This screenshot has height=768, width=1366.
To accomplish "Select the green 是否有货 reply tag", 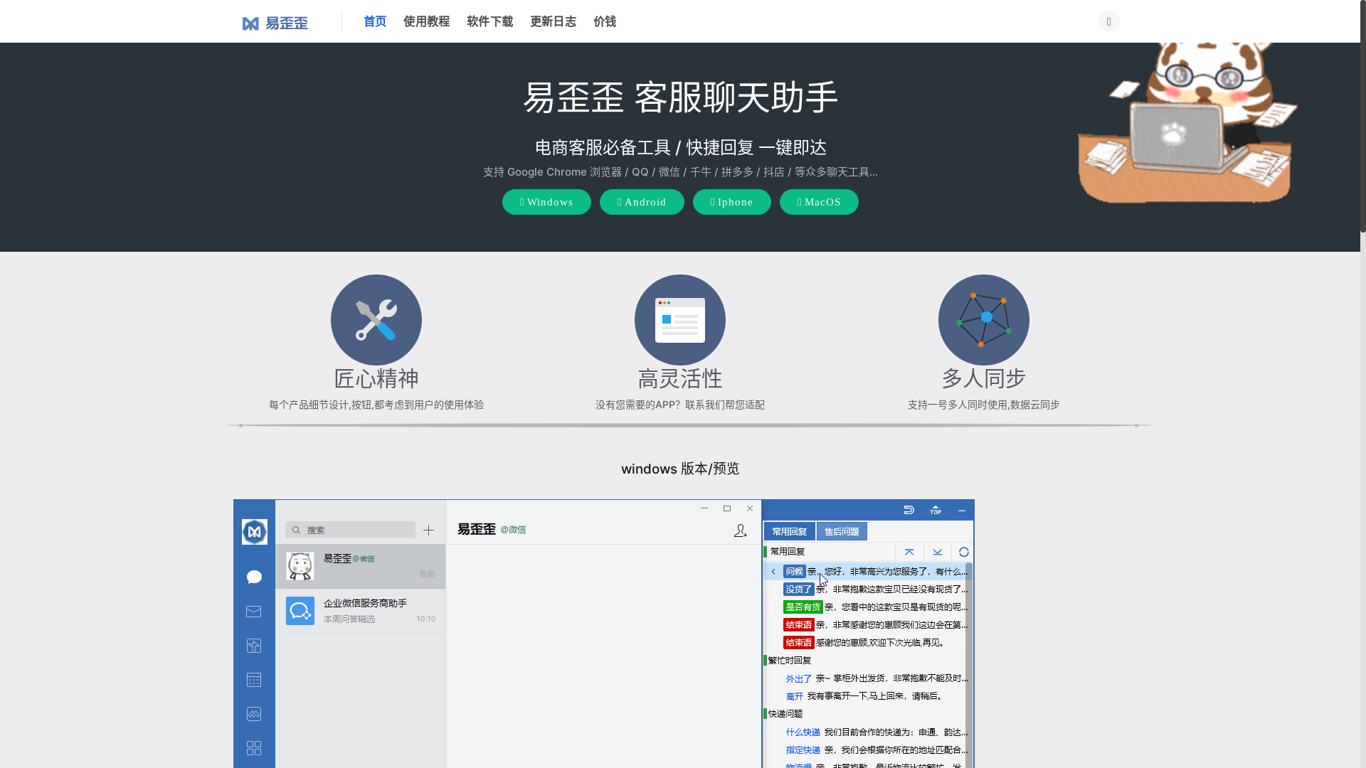I will click(803, 607).
